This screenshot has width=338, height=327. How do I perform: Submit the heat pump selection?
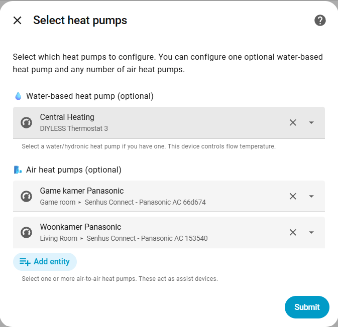[307, 307]
